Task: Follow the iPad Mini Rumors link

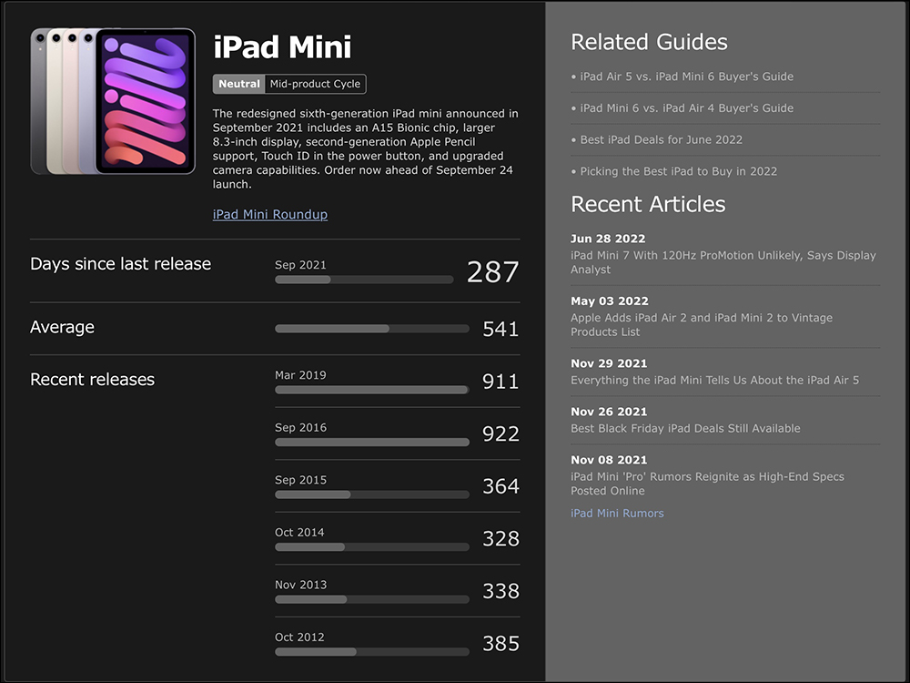Action: (617, 514)
